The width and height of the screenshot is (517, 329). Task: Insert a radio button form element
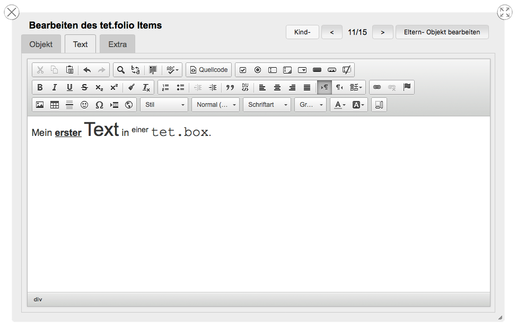coord(258,70)
